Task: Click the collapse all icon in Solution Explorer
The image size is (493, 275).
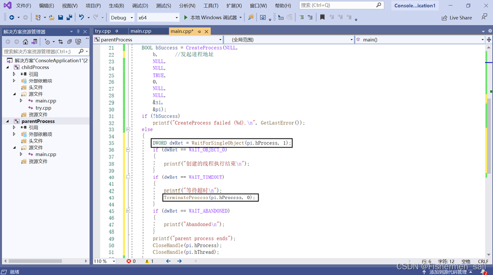Action: click(x=70, y=42)
